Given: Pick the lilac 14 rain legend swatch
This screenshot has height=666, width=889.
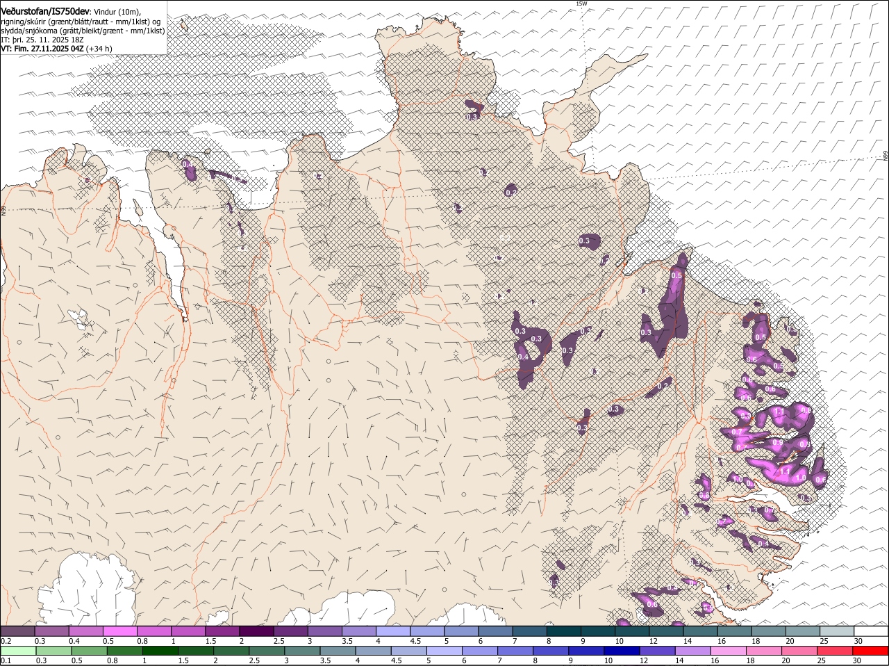Looking at the screenshot, I should (692, 651).
